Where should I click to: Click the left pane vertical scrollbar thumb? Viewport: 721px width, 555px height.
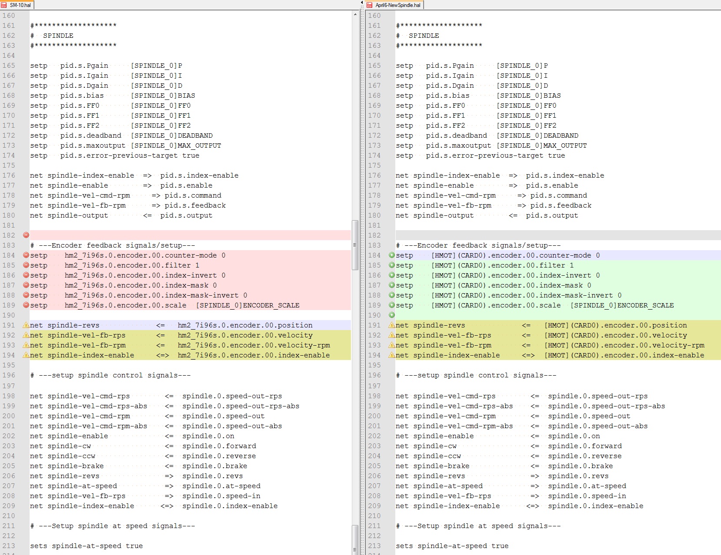[355, 245]
